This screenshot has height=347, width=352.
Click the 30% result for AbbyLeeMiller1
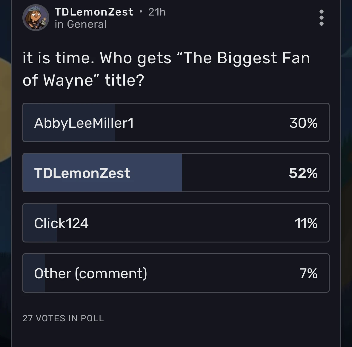tap(303, 123)
